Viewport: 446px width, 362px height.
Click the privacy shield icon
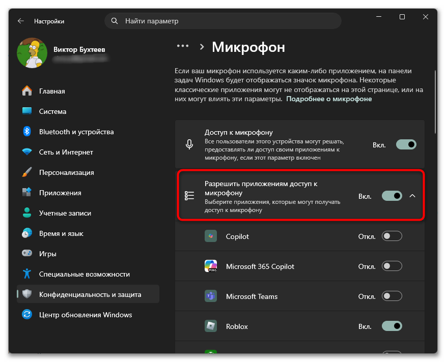pos(27,294)
